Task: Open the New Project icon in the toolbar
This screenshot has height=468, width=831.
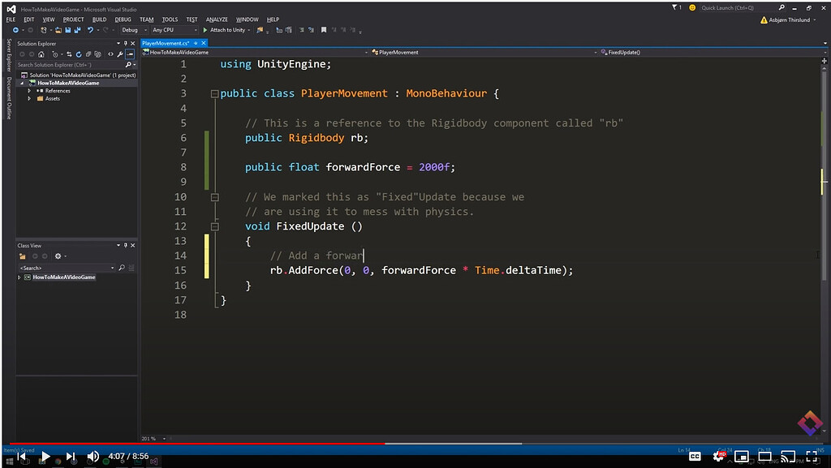Action: (x=44, y=30)
